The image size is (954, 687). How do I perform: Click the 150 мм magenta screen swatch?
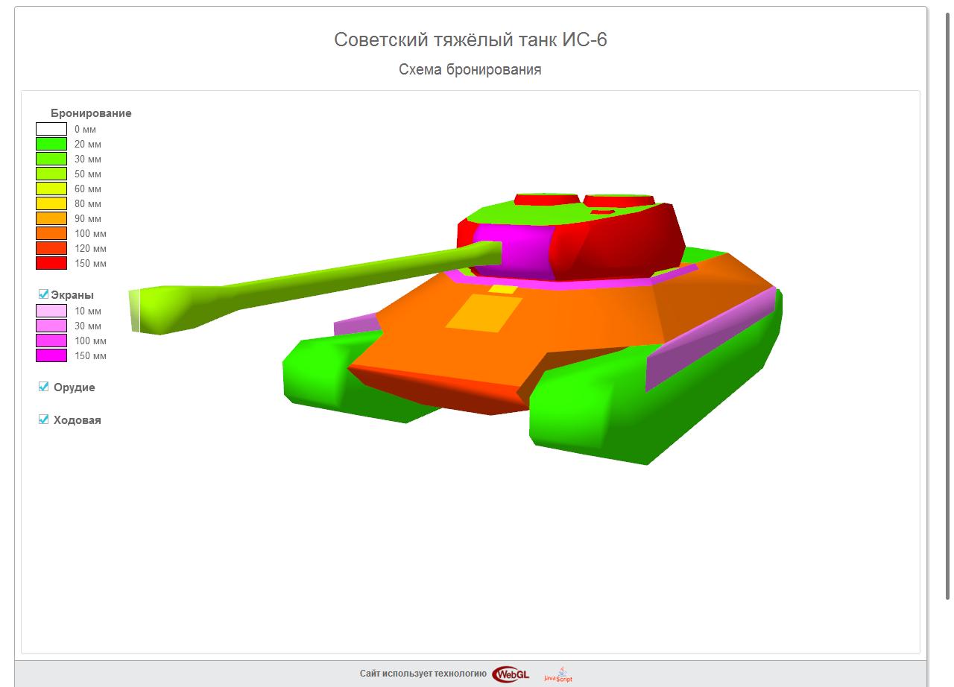(51, 355)
